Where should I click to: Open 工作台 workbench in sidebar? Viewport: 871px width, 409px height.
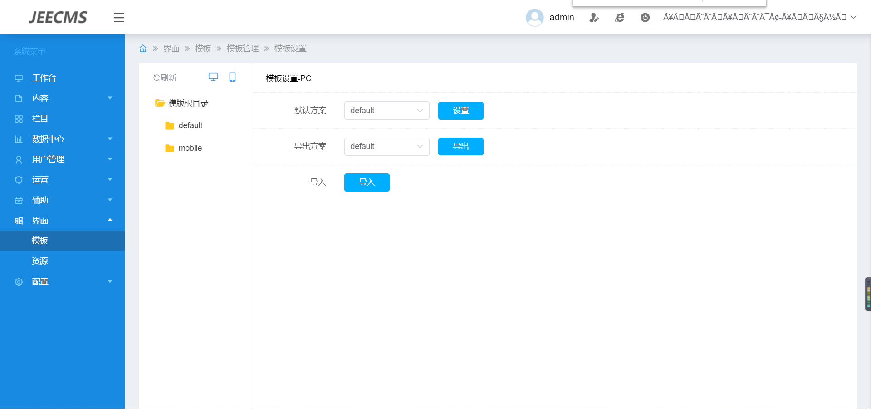(x=62, y=78)
